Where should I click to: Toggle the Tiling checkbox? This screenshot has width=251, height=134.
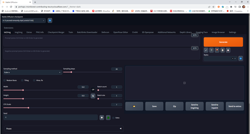click(22, 80)
